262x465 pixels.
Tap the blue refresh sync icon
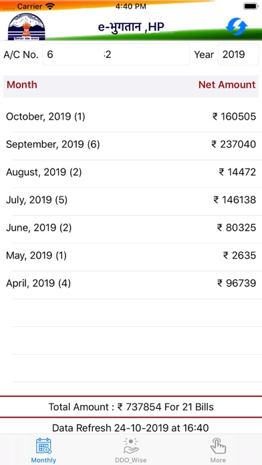pos(237,27)
